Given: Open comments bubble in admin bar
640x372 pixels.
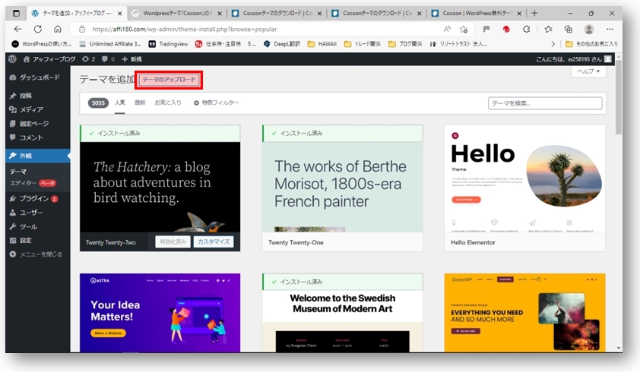Looking at the screenshot, I should coord(108,59).
